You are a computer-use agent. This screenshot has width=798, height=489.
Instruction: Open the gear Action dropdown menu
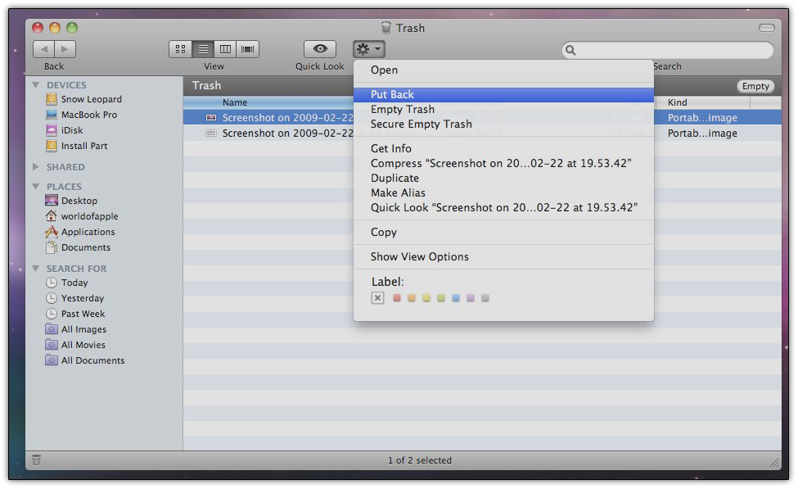pos(368,49)
